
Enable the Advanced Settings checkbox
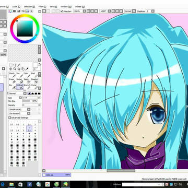pos(10,118)
